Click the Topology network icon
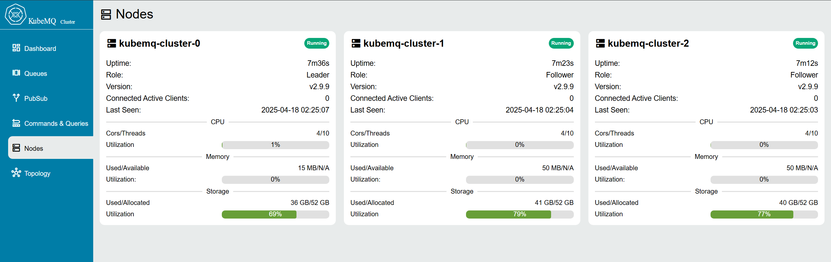The image size is (831, 262). 16,173
